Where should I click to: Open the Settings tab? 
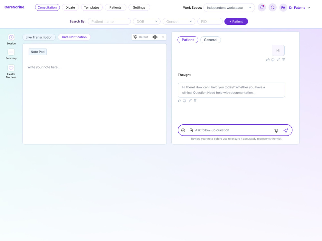(x=139, y=7)
